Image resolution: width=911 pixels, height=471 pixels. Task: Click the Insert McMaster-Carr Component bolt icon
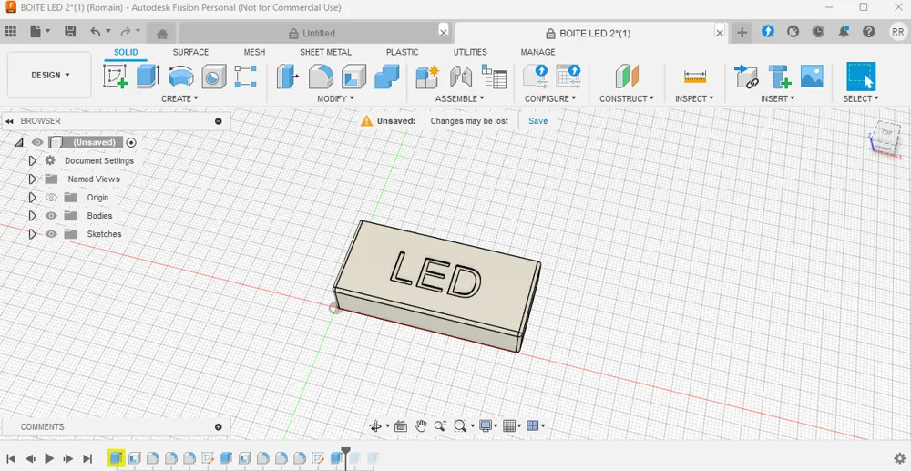(x=779, y=77)
